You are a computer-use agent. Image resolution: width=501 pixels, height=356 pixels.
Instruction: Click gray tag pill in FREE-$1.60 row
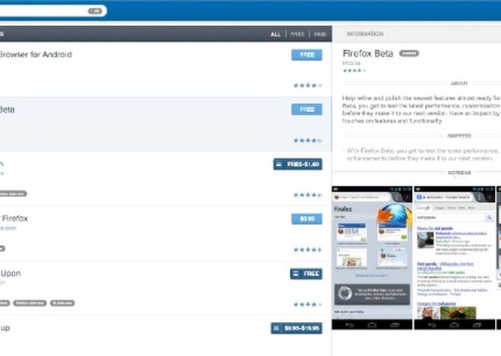[x=13, y=194]
